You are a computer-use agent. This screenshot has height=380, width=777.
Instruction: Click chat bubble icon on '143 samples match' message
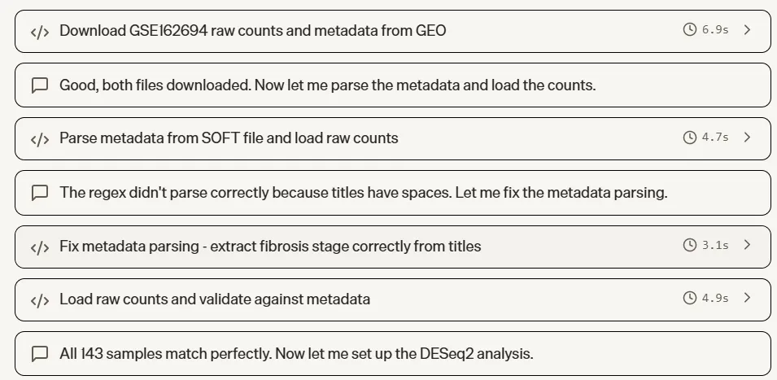tap(40, 354)
